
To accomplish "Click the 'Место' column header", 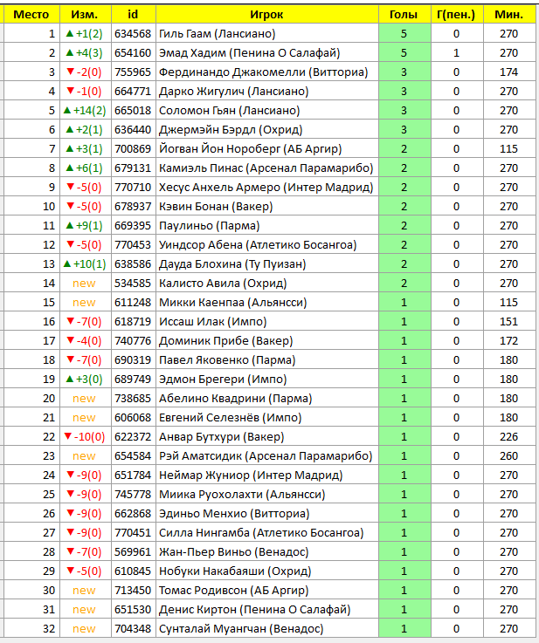I will pyautogui.click(x=31, y=15).
